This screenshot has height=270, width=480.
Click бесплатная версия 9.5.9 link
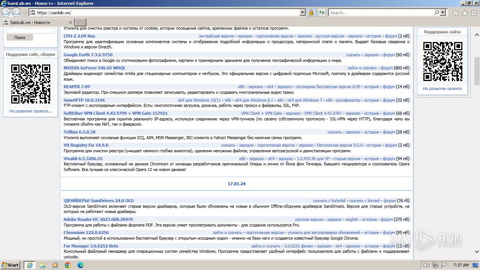(340, 145)
